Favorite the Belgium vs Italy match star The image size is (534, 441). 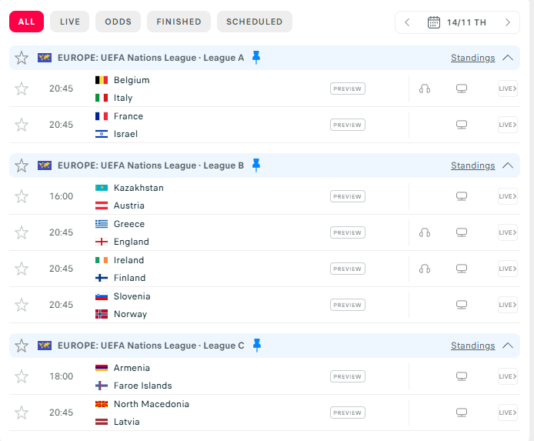click(22, 89)
